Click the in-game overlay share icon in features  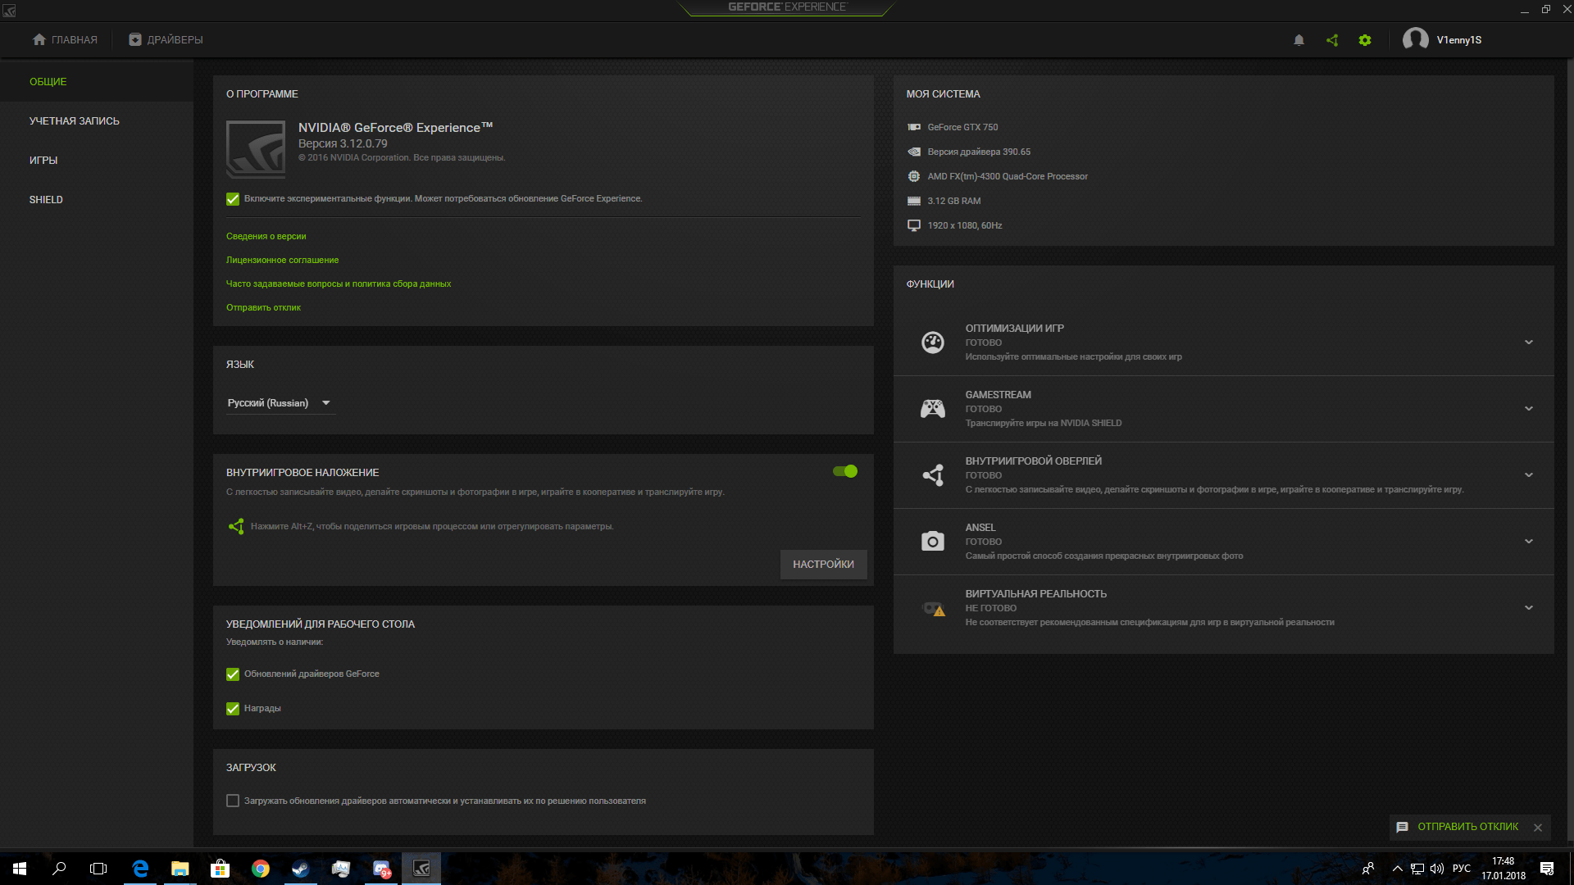point(933,475)
